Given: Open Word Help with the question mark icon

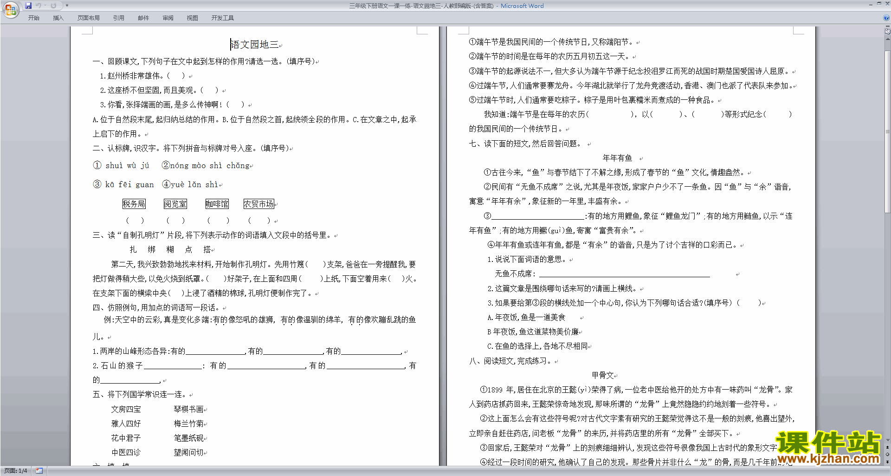Looking at the screenshot, I should click(886, 18).
